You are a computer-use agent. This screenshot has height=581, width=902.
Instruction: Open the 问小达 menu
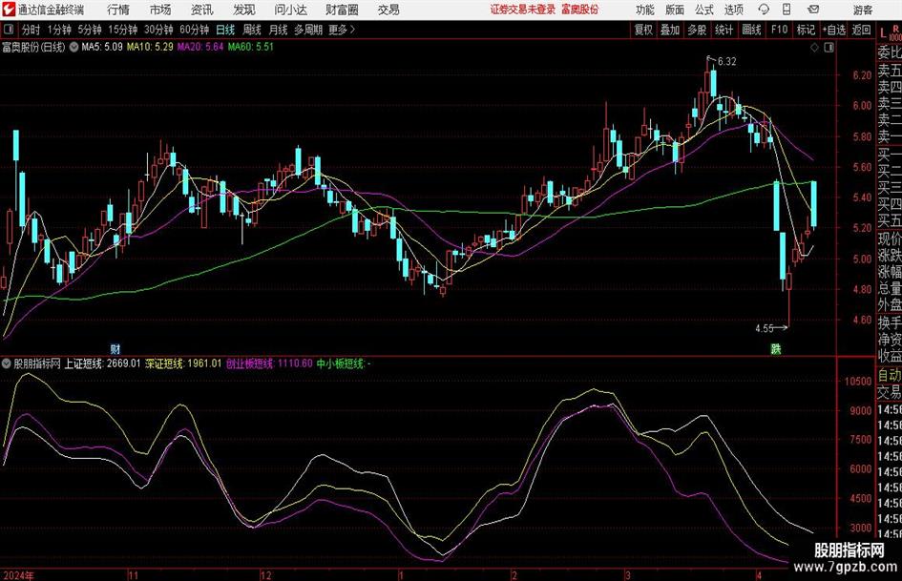290,10
